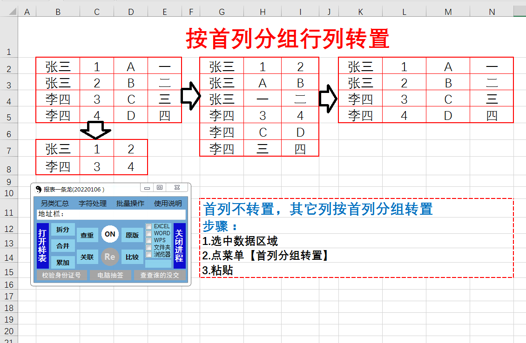
Task: Click the yin-yang icon in the 报表一条龙 title bar
Action: 38,189
